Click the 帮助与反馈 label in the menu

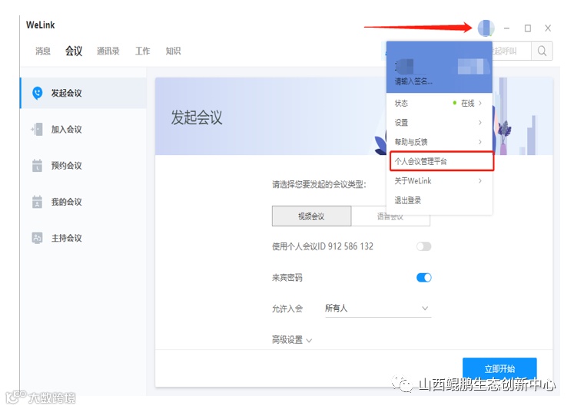pos(411,142)
